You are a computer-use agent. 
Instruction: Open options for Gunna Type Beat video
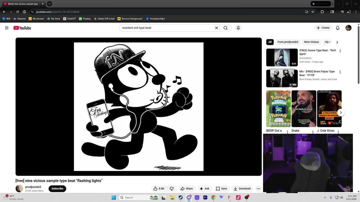(x=340, y=51)
